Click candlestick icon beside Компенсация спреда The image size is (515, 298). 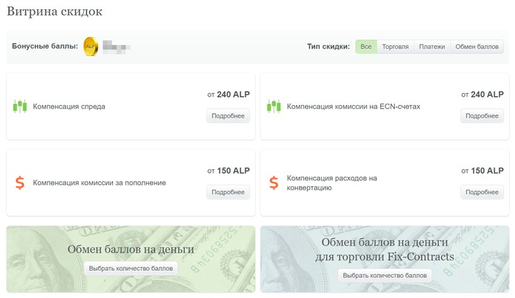[x=20, y=106]
